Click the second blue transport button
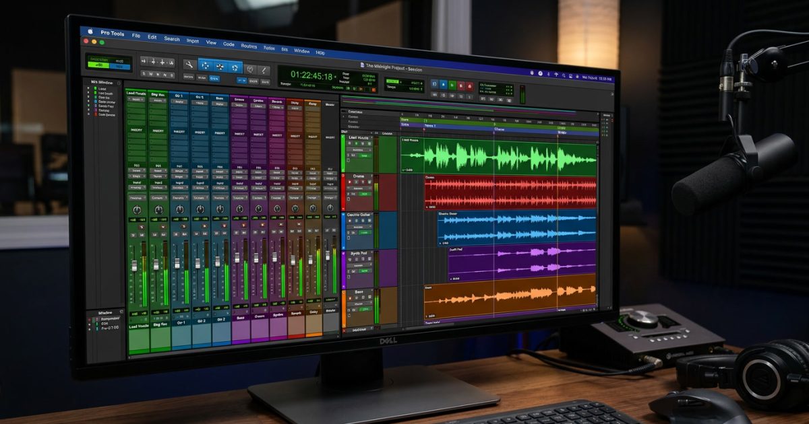809x424 pixels. click(x=444, y=85)
